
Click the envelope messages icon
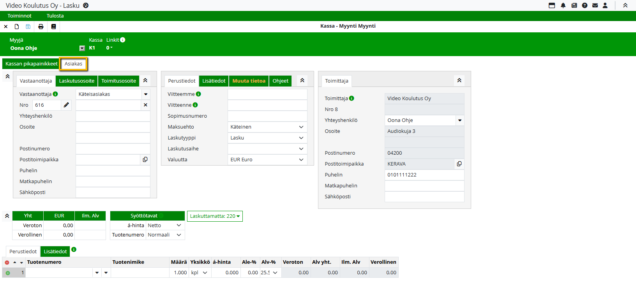click(595, 5)
